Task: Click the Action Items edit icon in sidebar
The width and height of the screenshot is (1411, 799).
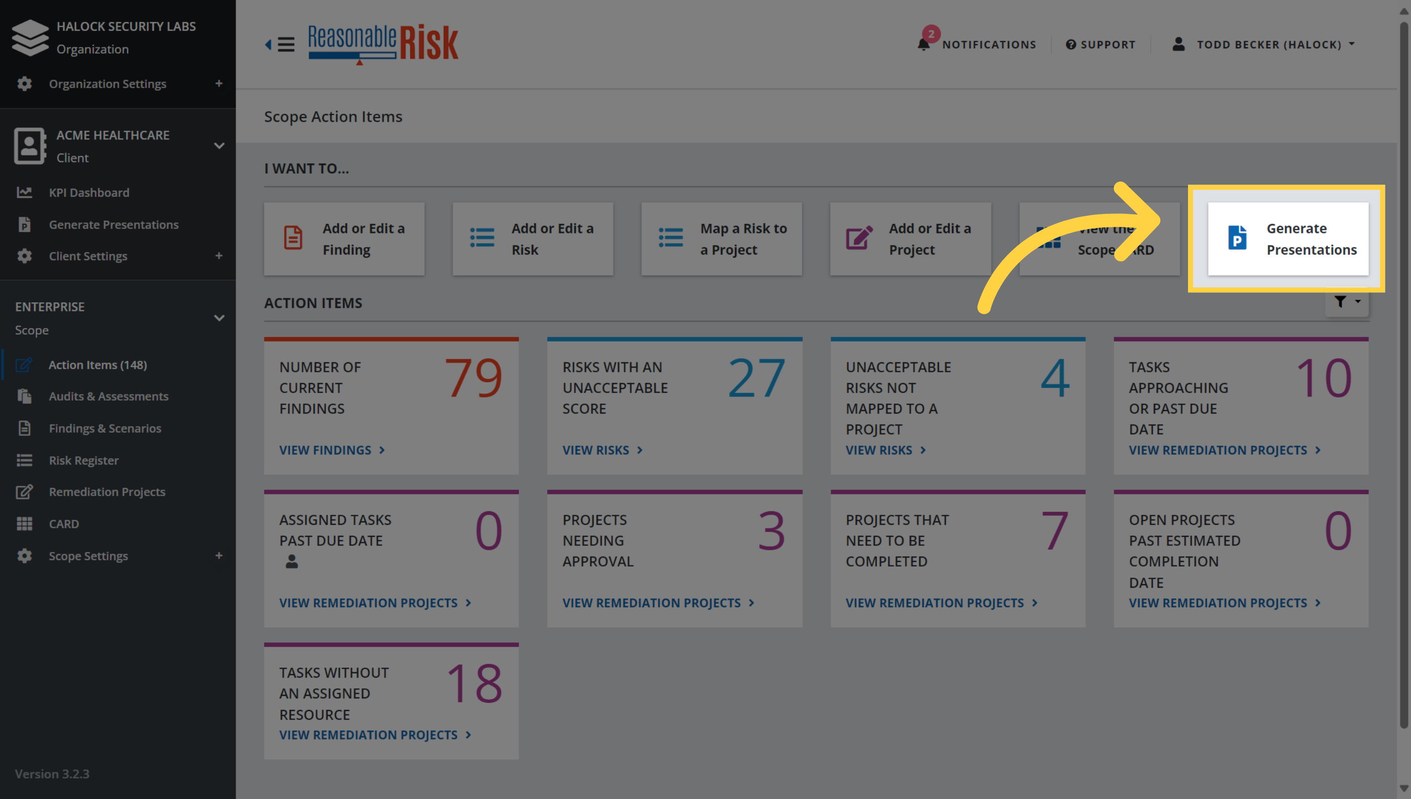Action: pyautogui.click(x=24, y=365)
